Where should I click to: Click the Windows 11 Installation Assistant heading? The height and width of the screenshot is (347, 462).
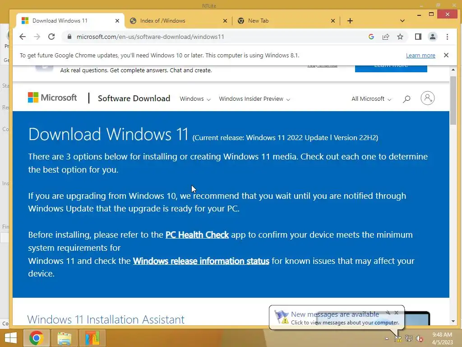click(106, 319)
